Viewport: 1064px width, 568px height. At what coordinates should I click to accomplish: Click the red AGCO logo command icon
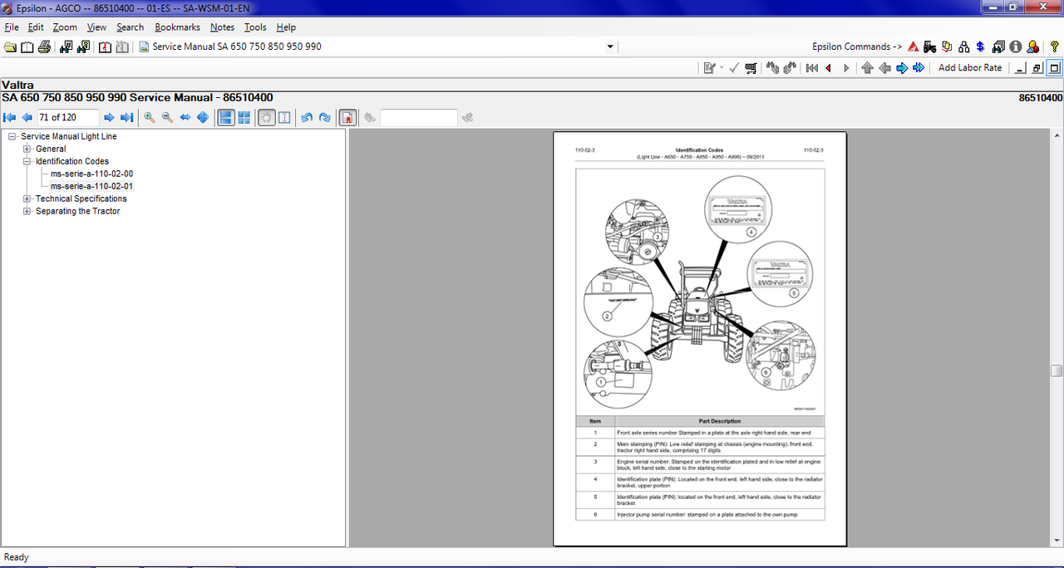(x=913, y=47)
